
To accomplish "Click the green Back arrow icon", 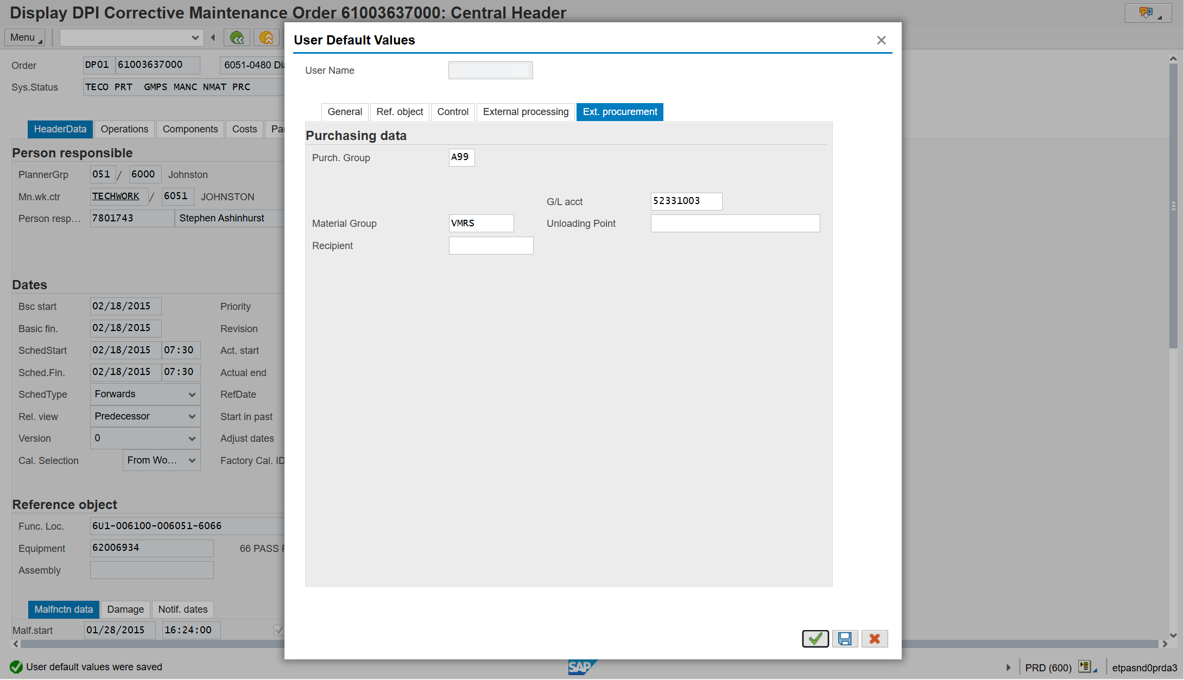I will [x=237, y=37].
